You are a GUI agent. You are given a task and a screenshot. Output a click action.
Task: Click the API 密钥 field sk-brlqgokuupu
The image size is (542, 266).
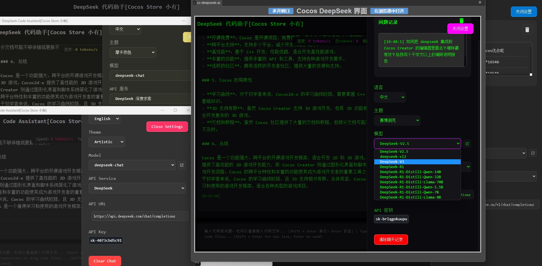click(x=391, y=219)
